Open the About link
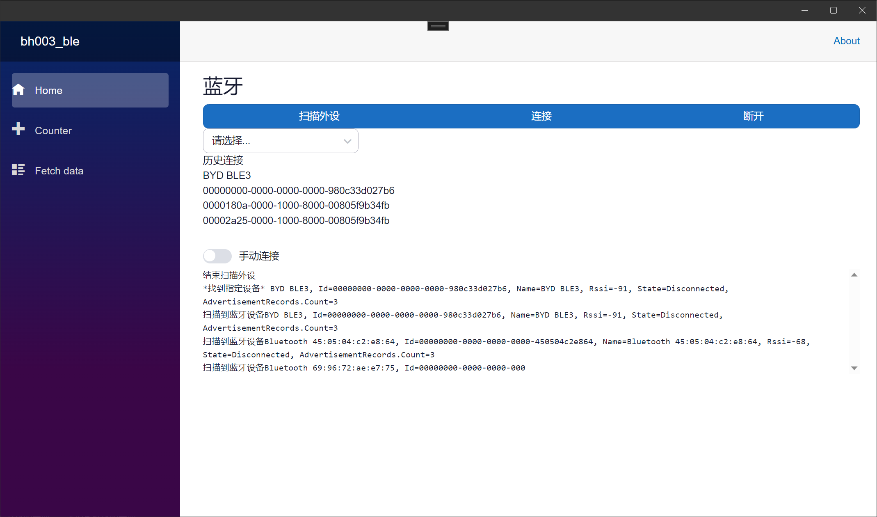This screenshot has height=517, width=877. 846,41
